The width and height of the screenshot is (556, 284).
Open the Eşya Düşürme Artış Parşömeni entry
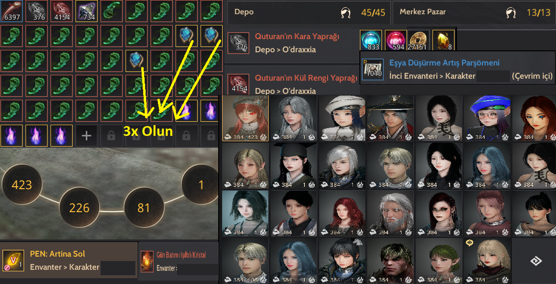point(457,68)
